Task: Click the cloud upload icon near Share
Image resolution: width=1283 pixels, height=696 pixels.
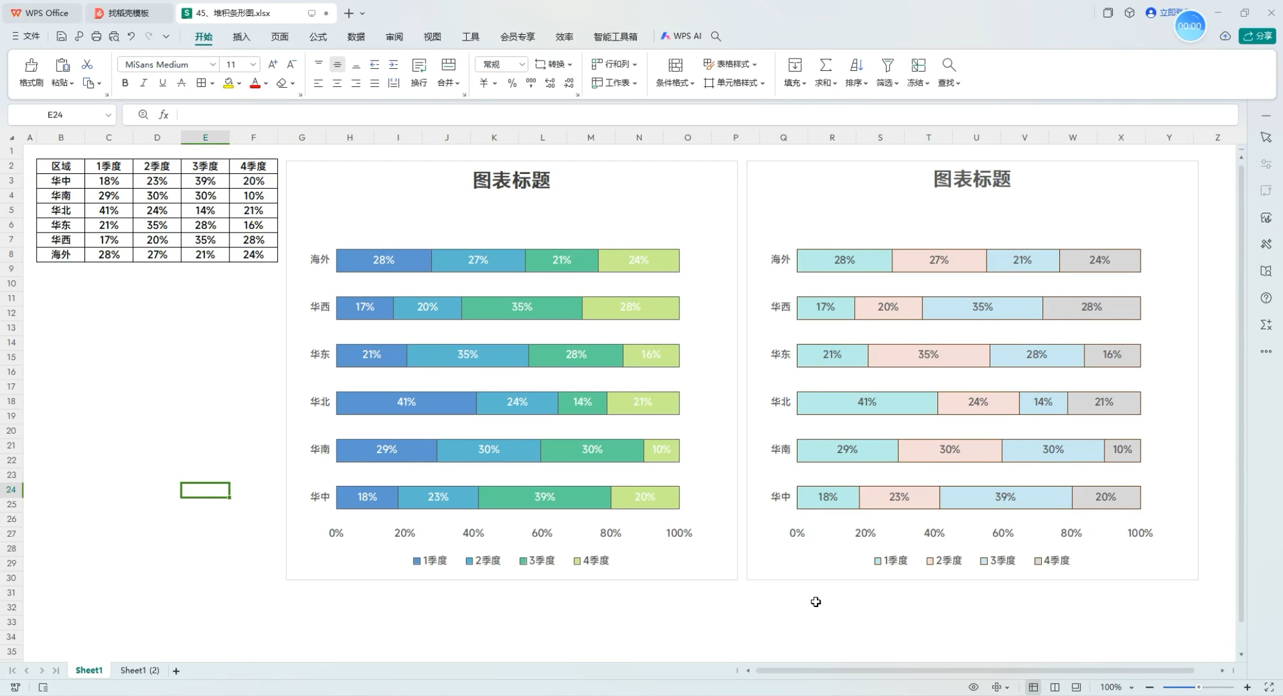Action: 1225,36
